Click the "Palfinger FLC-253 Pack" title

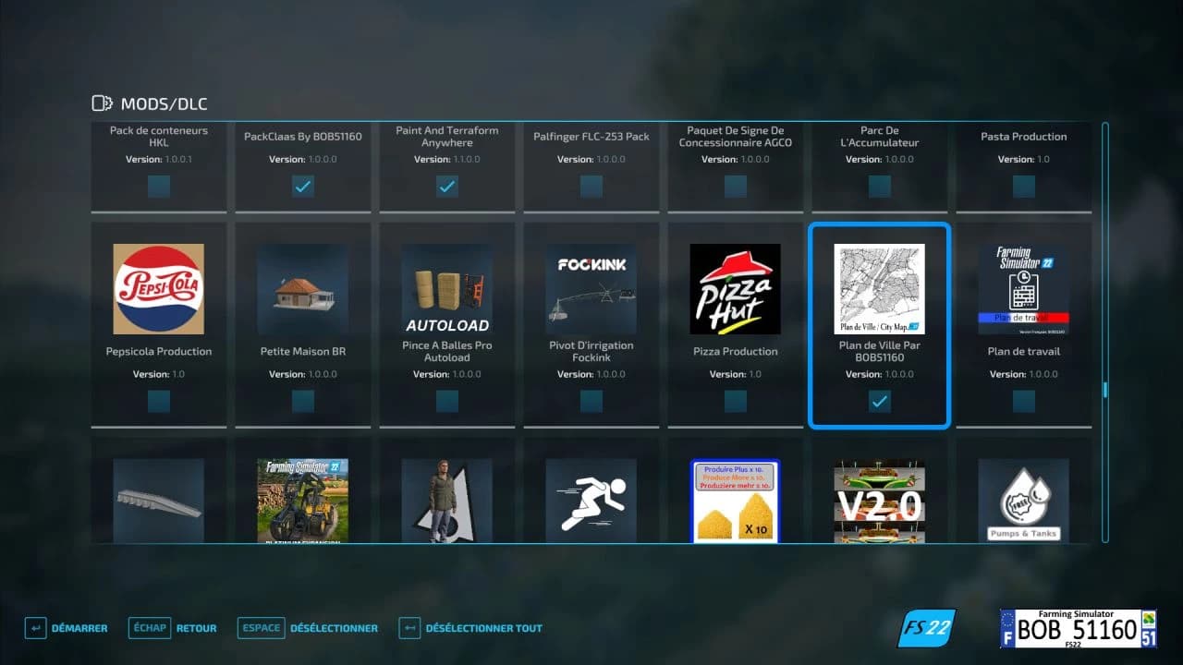pos(591,137)
